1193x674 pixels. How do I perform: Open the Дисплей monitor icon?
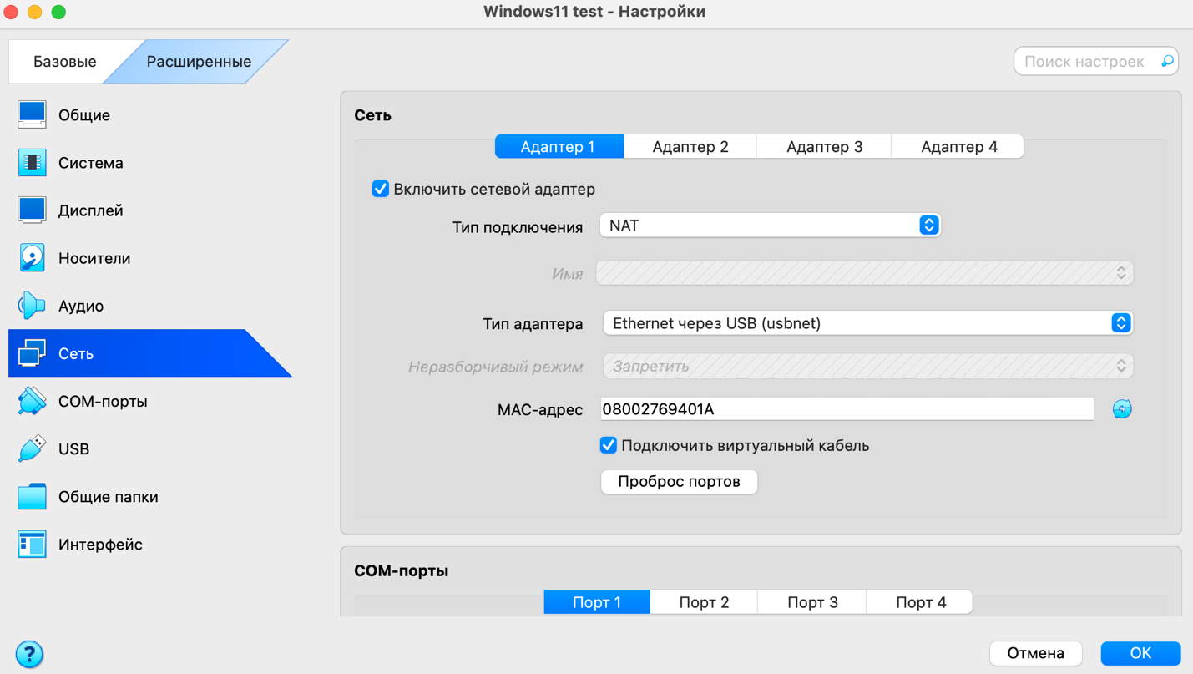tap(32, 210)
